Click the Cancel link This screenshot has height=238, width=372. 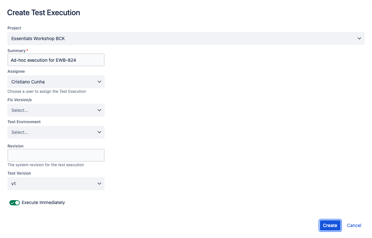[354, 225]
